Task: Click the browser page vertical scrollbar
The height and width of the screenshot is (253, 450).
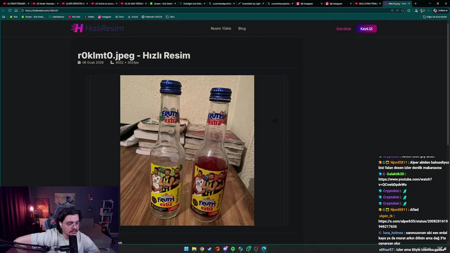Action: click(448, 84)
